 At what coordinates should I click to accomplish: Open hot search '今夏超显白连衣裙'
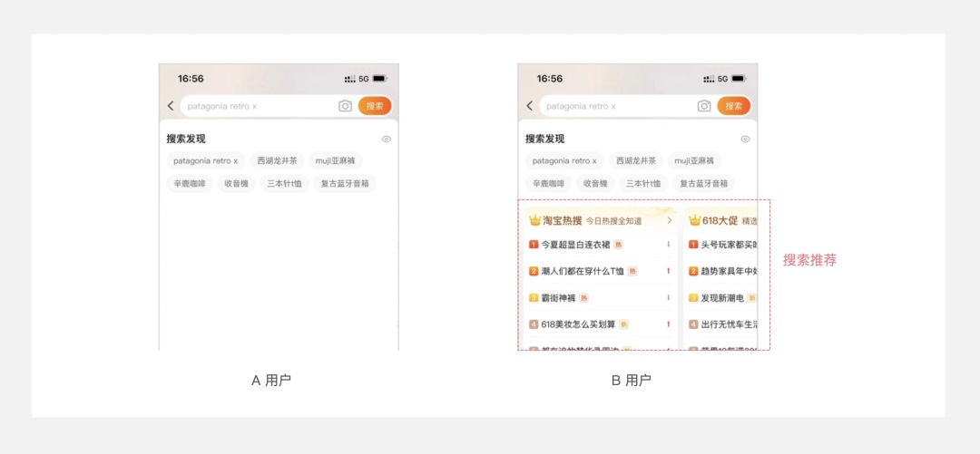(x=575, y=244)
